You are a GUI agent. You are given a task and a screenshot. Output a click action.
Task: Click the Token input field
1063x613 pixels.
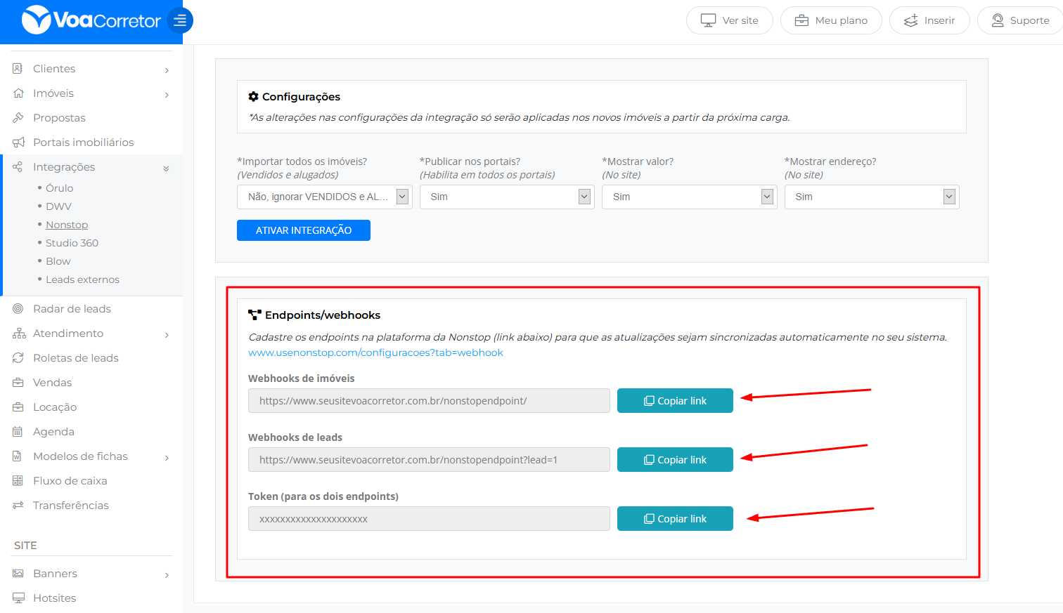point(429,519)
